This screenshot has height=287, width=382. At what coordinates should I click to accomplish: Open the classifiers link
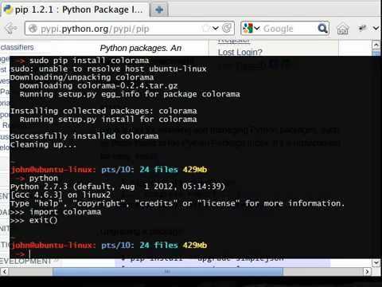point(18,47)
